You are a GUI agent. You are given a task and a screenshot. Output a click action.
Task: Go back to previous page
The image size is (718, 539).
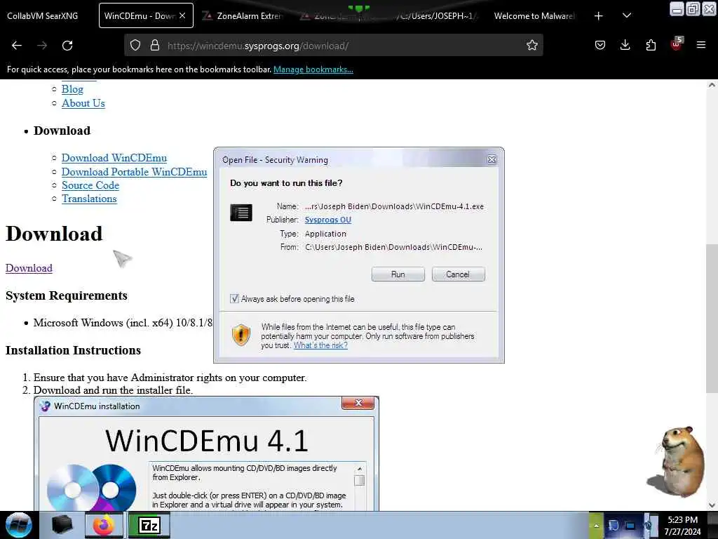pyautogui.click(x=17, y=46)
